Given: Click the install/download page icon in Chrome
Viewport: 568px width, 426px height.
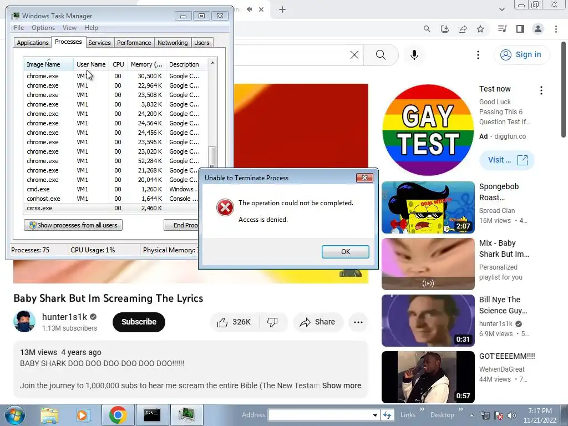Looking at the screenshot, I should 444,29.
